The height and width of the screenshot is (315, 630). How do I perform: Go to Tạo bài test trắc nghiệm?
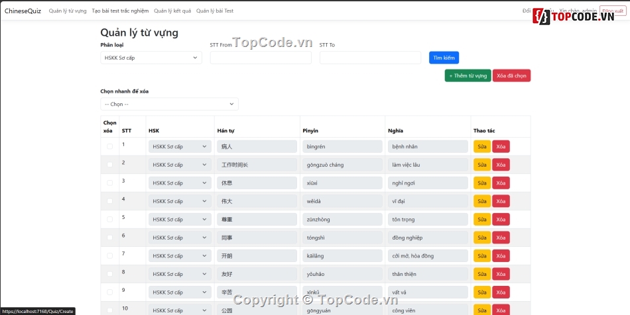[120, 11]
